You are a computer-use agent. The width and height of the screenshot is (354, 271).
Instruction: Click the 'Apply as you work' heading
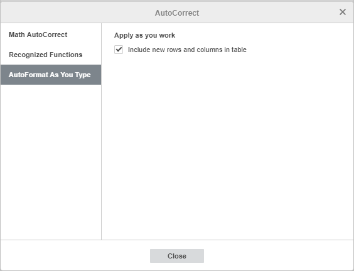[144, 35]
